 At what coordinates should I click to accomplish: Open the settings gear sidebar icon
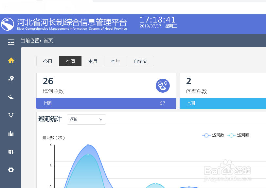[x=11, y=170]
